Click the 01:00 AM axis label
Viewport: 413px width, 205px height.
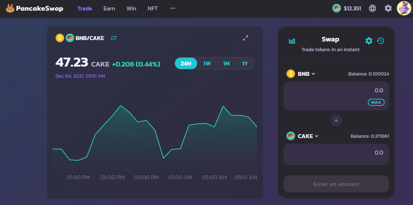point(180,177)
